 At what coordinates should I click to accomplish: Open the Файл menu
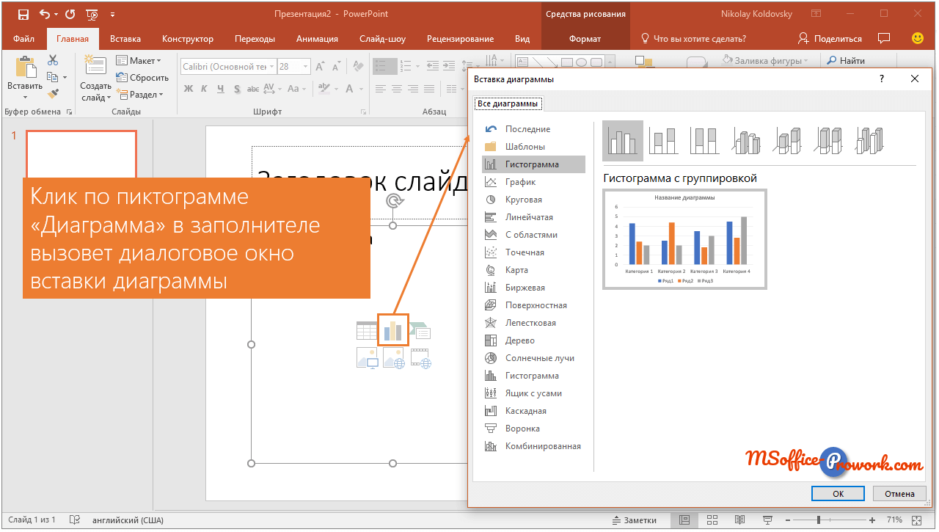(23, 39)
